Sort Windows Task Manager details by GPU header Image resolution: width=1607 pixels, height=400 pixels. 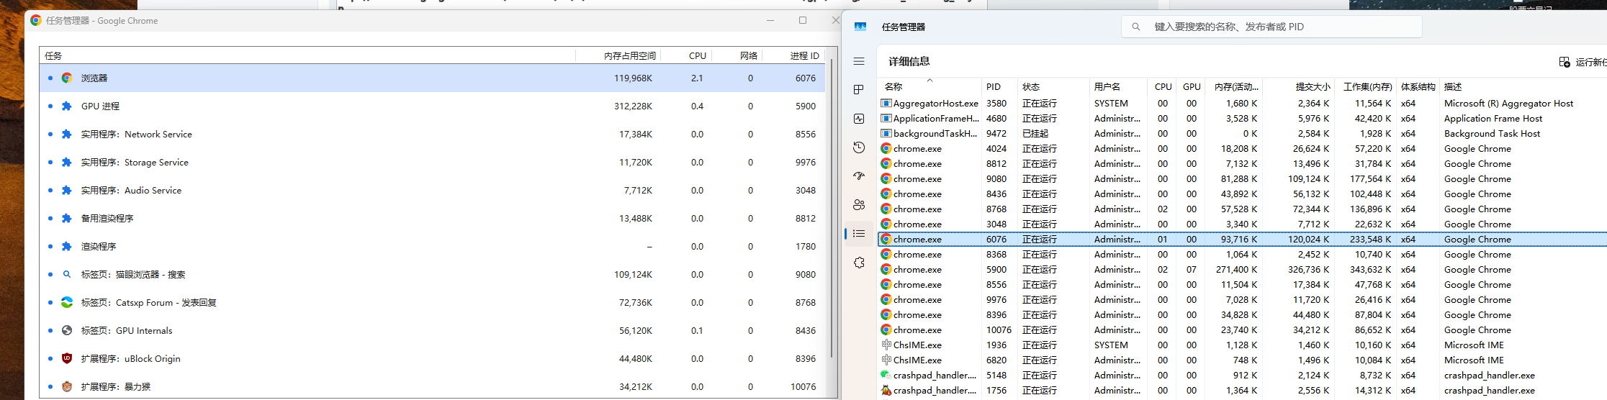coord(1192,86)
